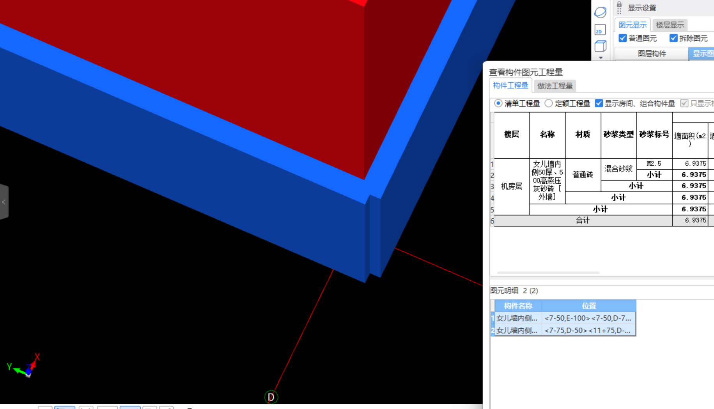Screen dimensions: 714x409
Task: Select row 2 in the 图元明细 list
Action: (x=563, y=330)
